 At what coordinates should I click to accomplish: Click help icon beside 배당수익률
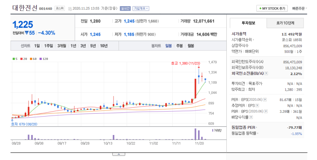(x=251, y=117)
